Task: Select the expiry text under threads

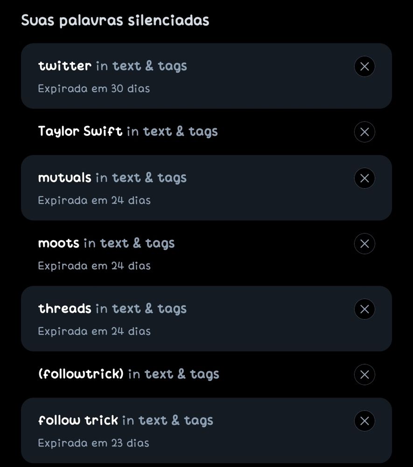Action: pyautogui.click(x=94, y=331)
